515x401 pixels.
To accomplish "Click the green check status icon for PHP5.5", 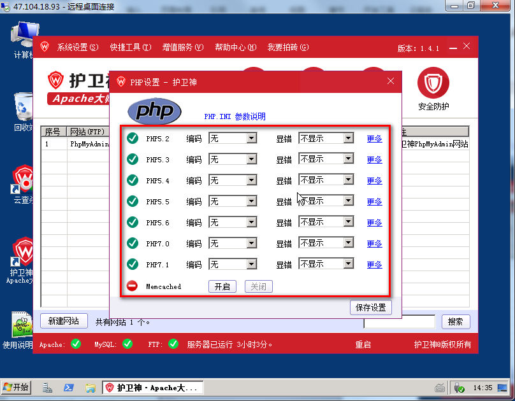I will tap(133, 201).
